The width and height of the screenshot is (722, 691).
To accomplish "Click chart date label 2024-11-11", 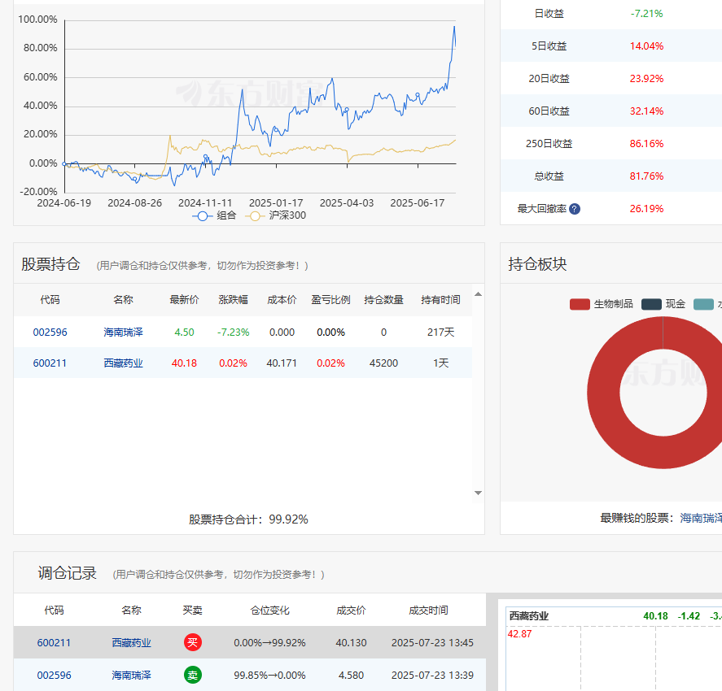I will tap(205, 202).
